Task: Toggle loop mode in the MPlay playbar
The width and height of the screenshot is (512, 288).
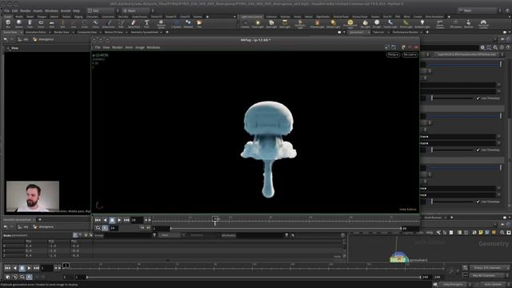Action: click(98, 228)
